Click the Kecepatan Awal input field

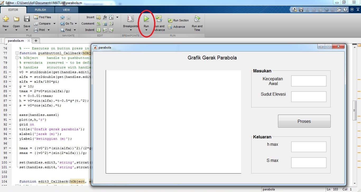[x=308, y=81]
